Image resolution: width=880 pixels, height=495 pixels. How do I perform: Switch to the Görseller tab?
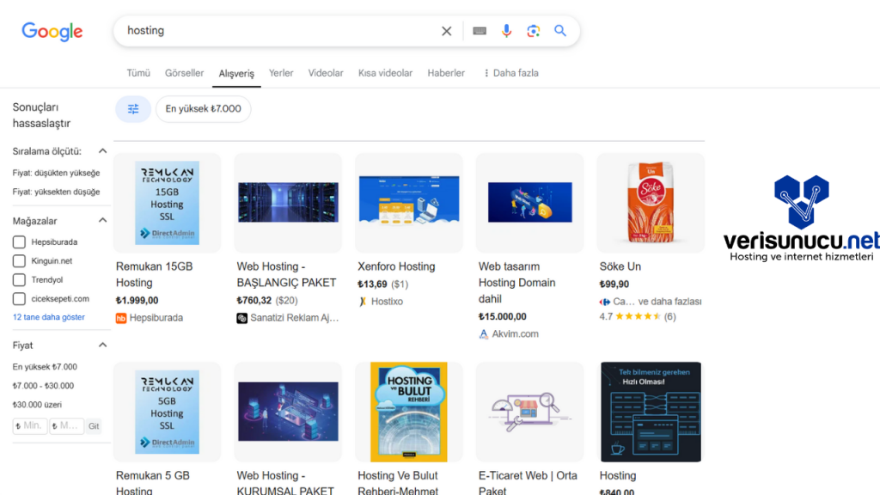184,73
